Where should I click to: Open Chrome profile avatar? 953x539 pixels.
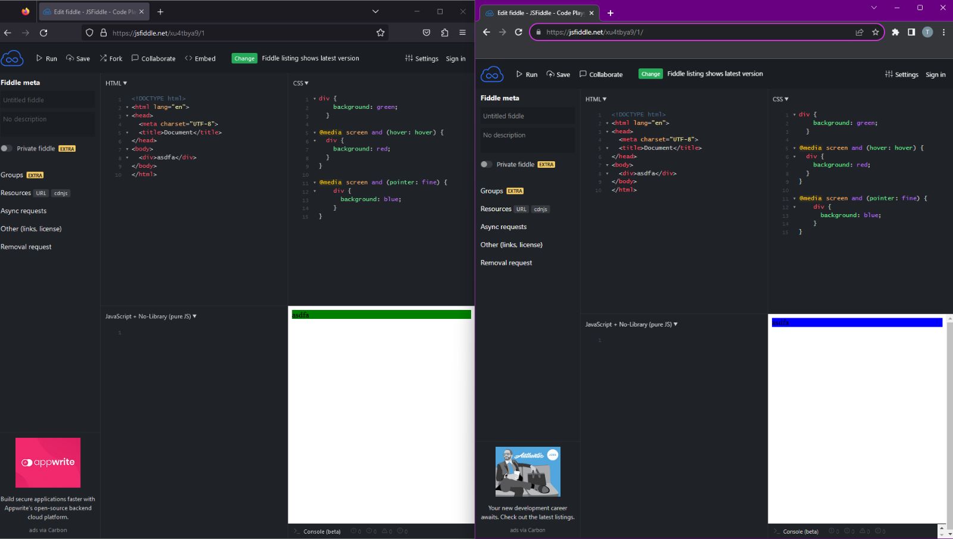pos(927,32)
